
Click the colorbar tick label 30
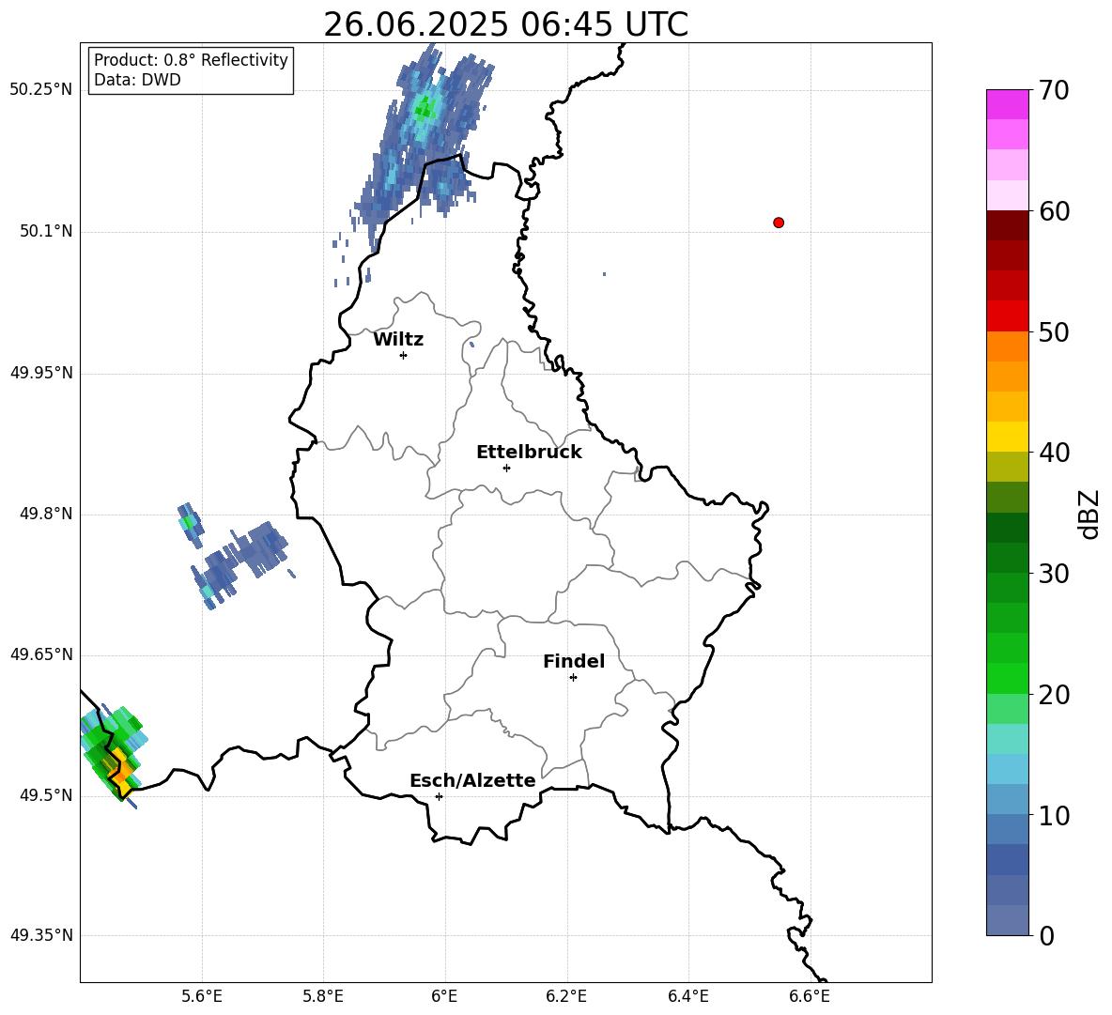[1054, 574]
